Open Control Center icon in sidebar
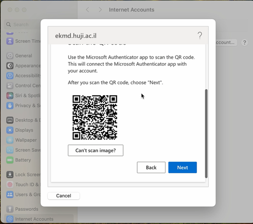The width and height of the screenshot is (253, 224). click(x=10, y=85)
